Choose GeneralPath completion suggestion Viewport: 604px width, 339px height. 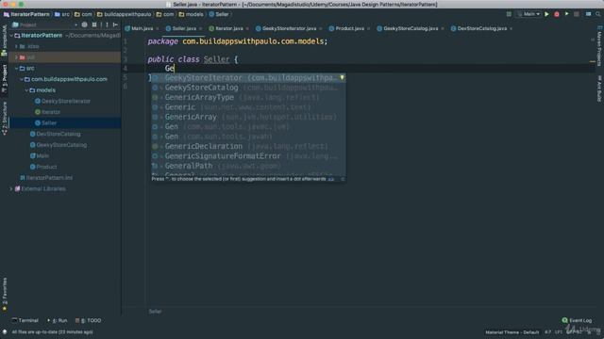[248, 166]
